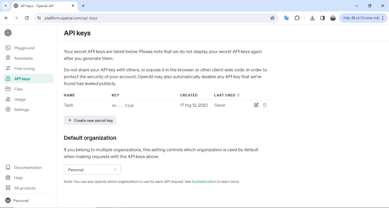Edit the Tanh API key

(x=256, y=105)
